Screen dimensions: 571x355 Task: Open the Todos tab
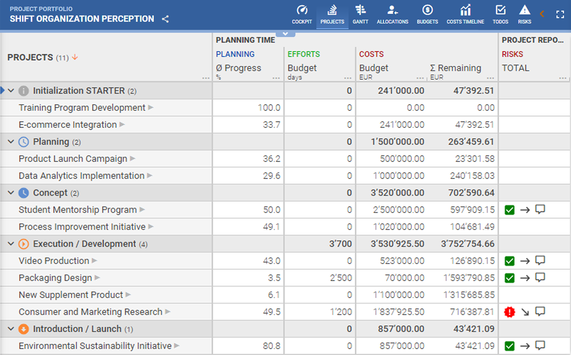coord(500,15)
